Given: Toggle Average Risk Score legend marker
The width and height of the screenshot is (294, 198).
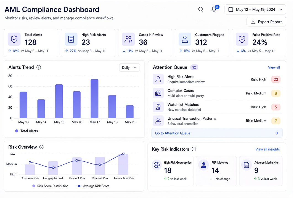Looking at the screenshot, I should pyautogui.click(x=79, y=186).
